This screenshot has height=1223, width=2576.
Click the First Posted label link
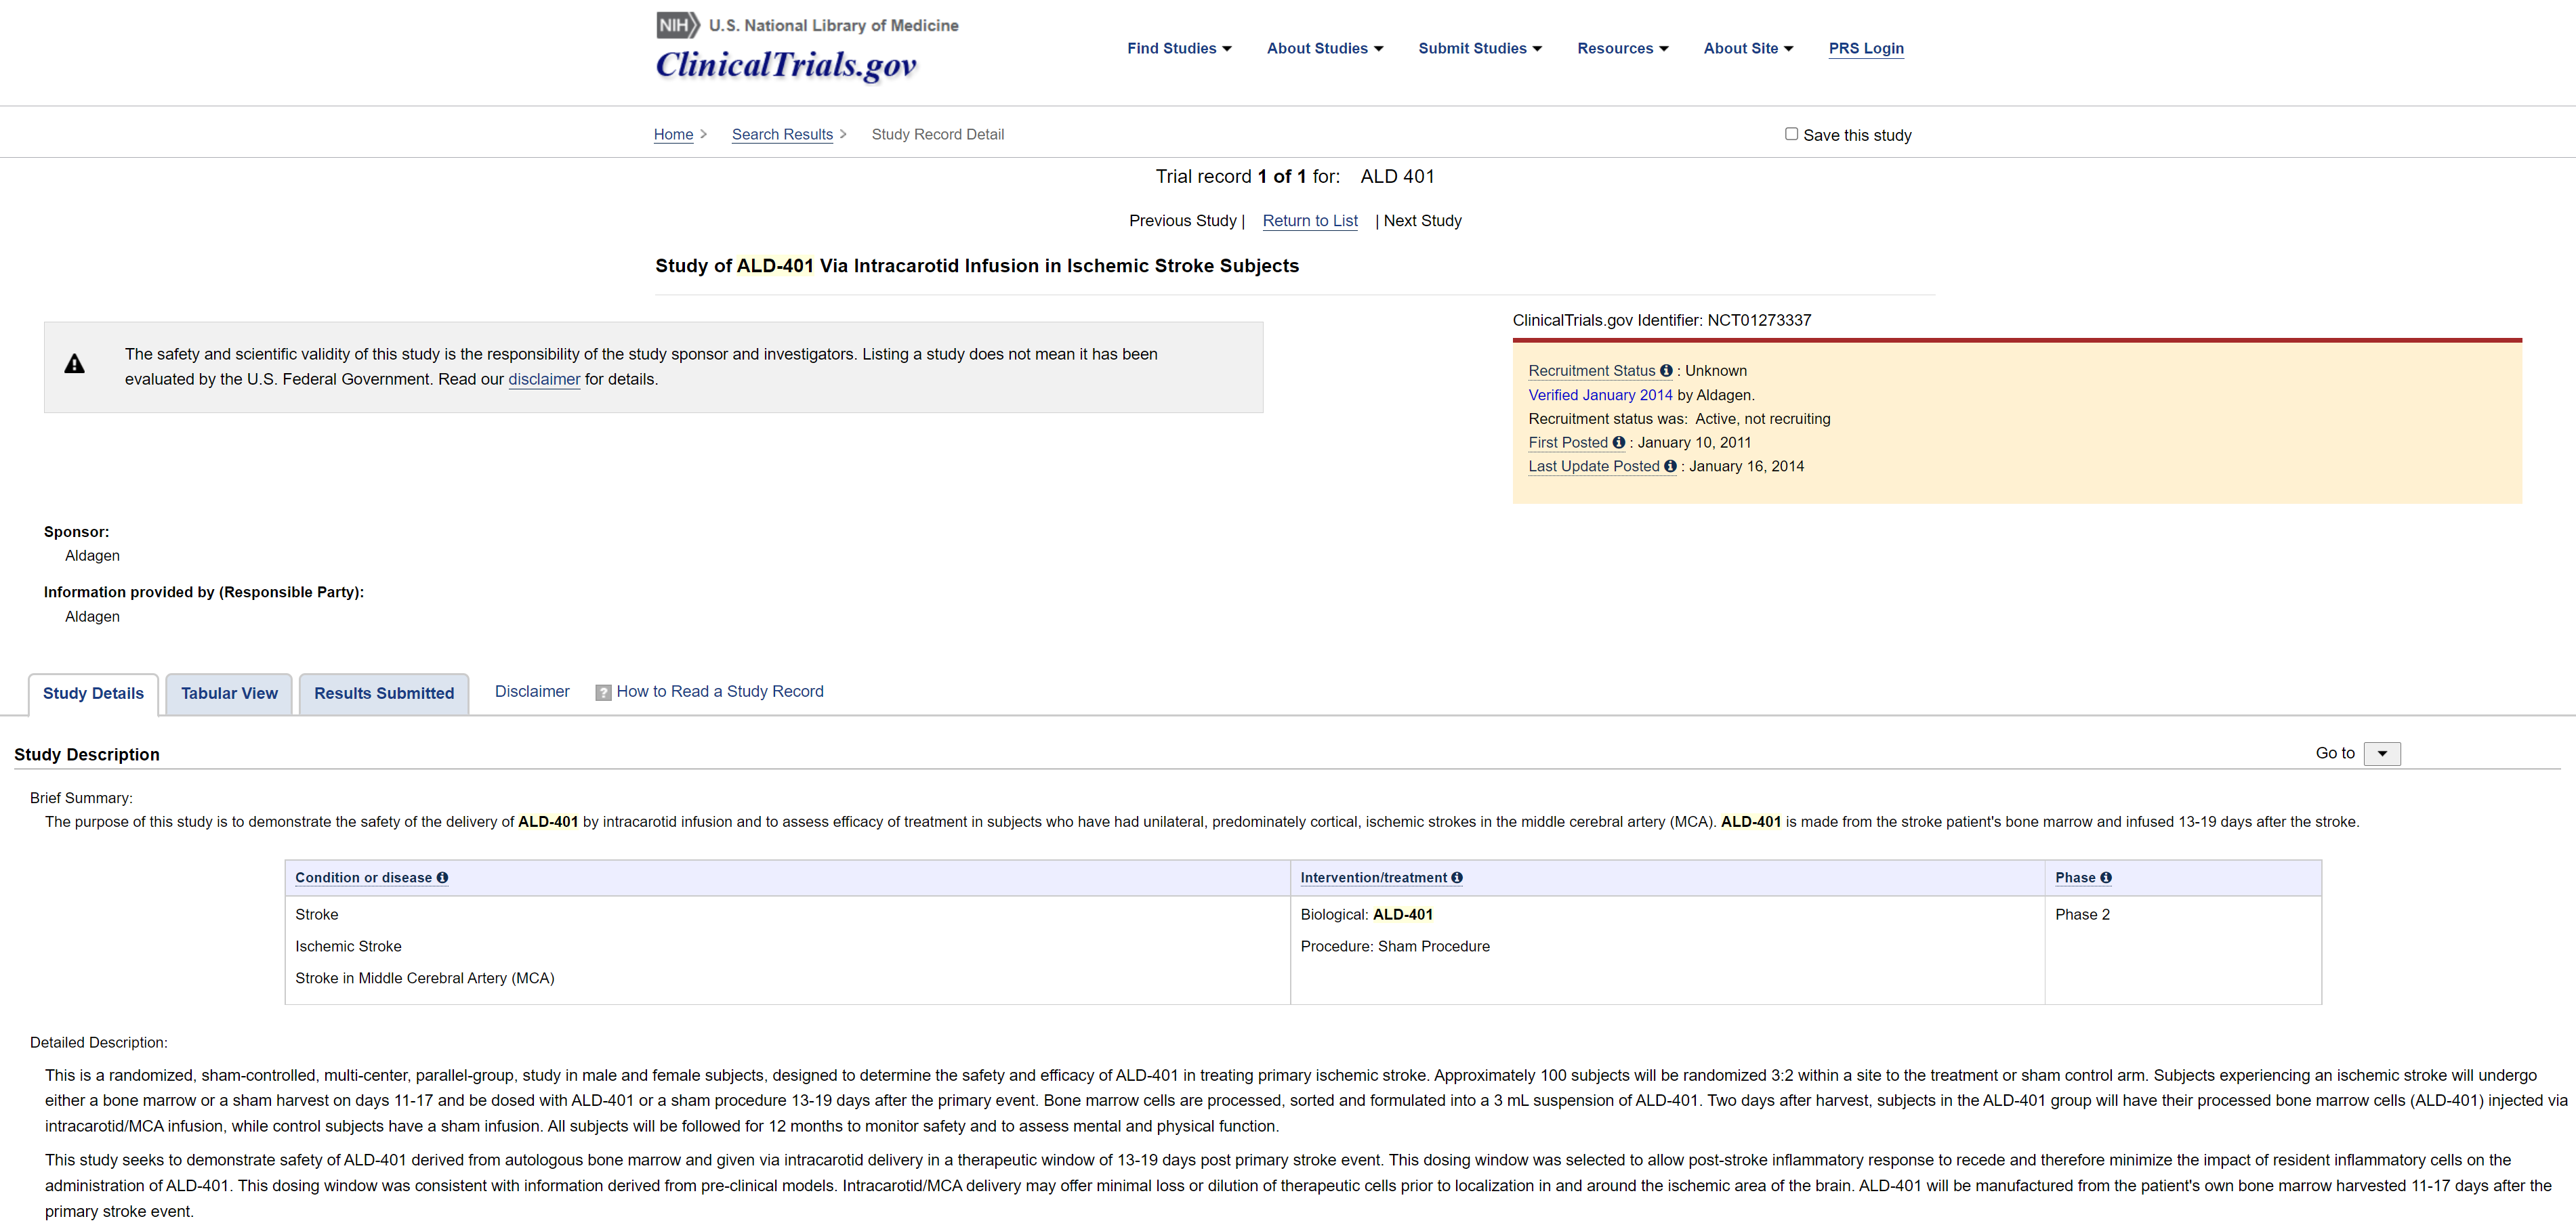[x=1568, y=443]
